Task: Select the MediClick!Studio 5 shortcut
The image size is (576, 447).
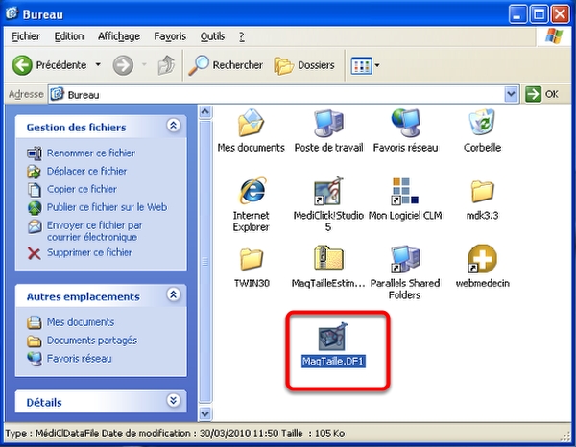Action: (x=328, y=191)
